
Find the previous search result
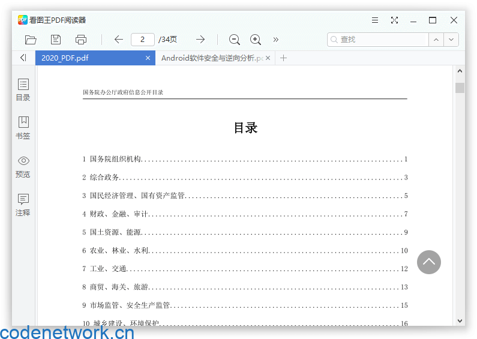coord(436,40)
